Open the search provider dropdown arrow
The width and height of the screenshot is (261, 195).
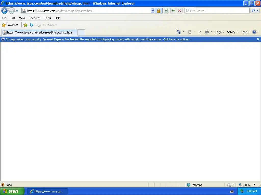[x=257, y=11]
